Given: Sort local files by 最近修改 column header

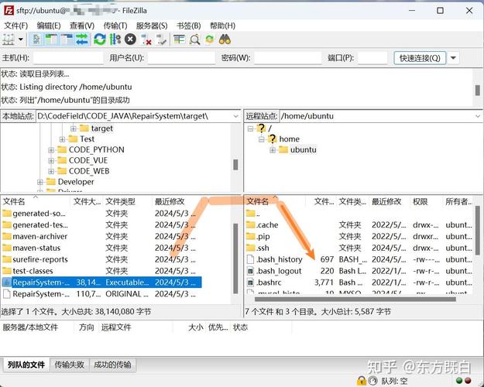Looking at the screenshot, I should click(x=176, y=201).
